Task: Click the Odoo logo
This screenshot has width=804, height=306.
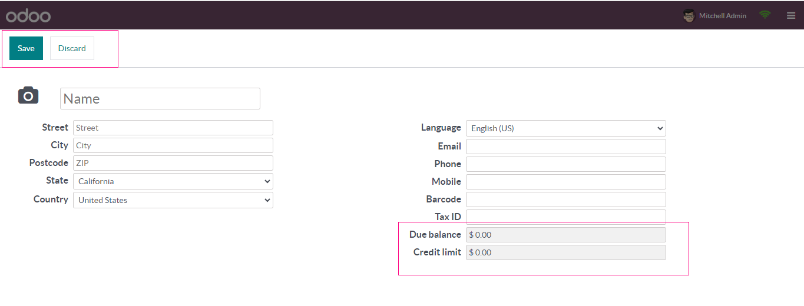Action: click(28, 16)
